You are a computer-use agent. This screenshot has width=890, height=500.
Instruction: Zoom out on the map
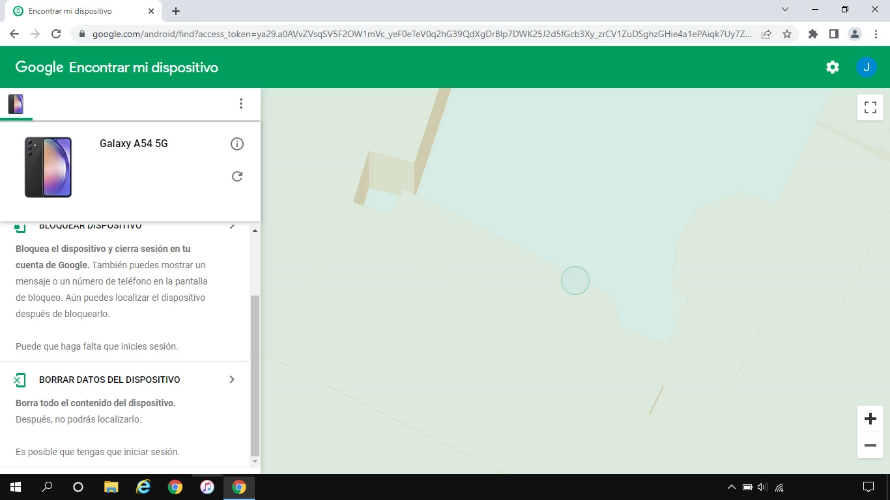[870, 445]
